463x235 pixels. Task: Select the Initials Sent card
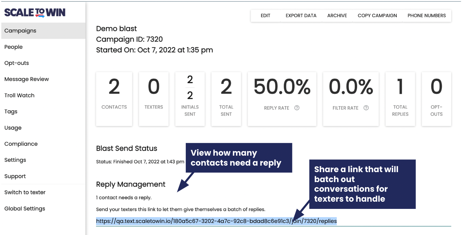[190, 99]
